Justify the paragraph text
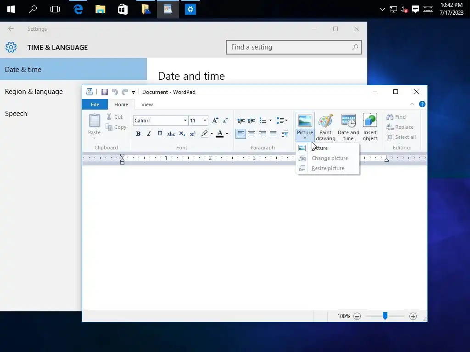Viewport: 470px width, 352px height. pyautogui.click(x=273, y=134)
